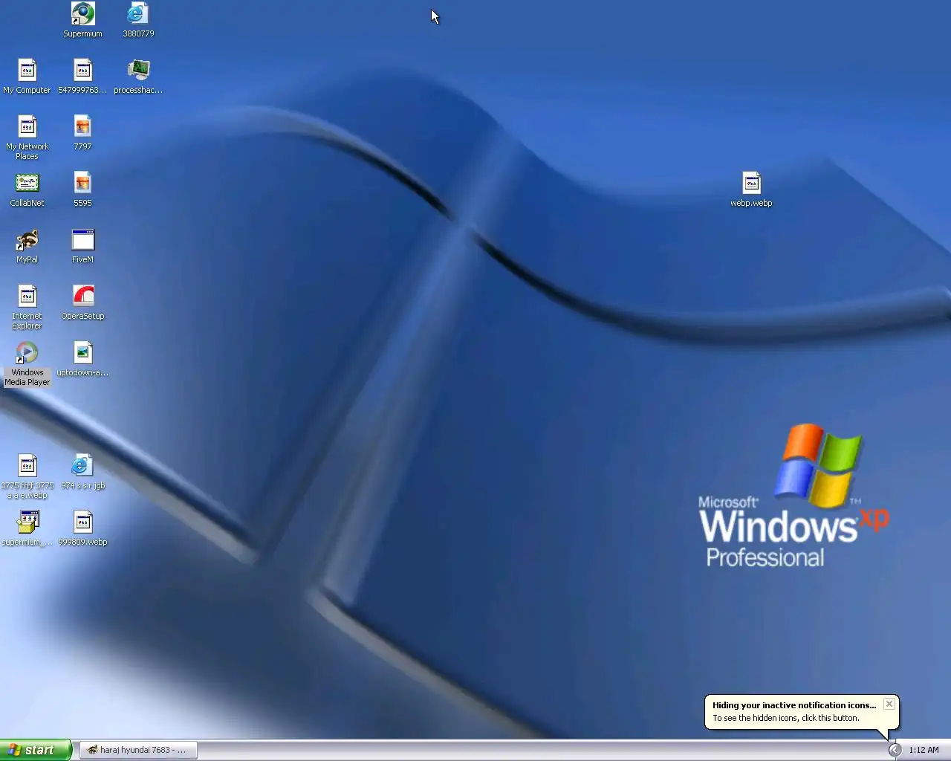Open the Start menu
The height and width of the screenshot is (761, 951).
coord(36,750)
